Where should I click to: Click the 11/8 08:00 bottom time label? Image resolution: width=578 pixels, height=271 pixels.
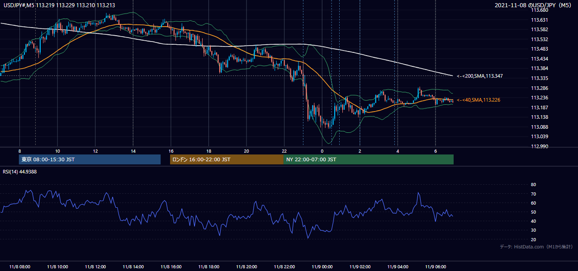point(19,266)
